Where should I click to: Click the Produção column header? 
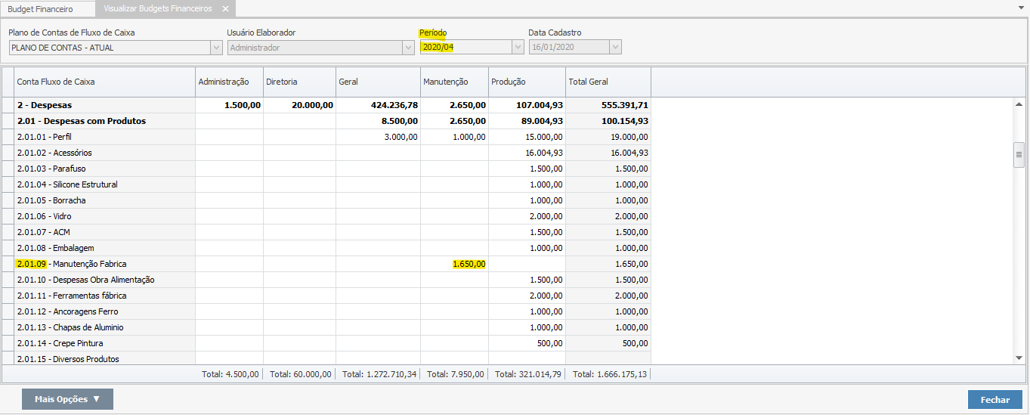point(527,82)
